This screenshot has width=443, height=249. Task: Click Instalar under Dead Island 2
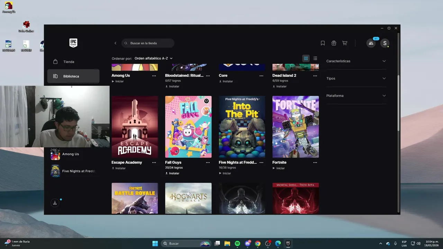[x=280, y=86]
